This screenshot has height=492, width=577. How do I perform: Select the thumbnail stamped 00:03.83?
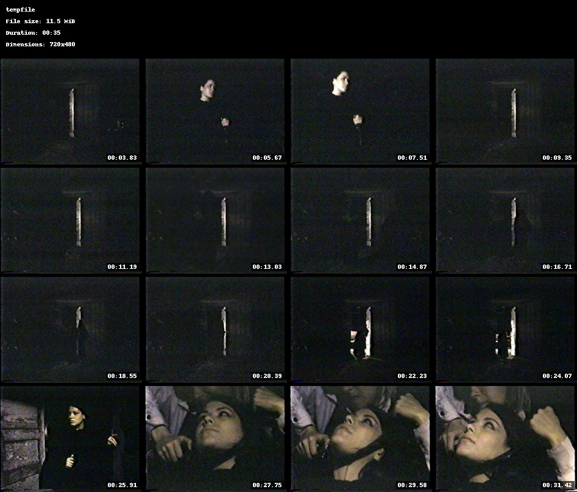point(70,111)
